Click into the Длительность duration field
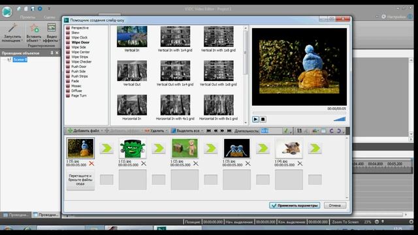418x235 pixels. (x=271, y=131)
